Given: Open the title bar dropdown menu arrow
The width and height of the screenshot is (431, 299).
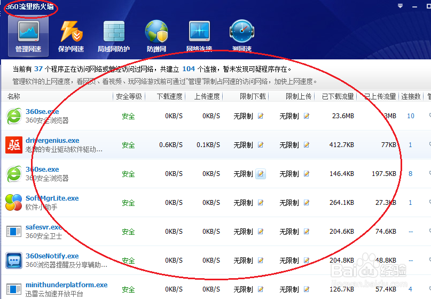Looking at the screenshot, I should coord(400,6).
